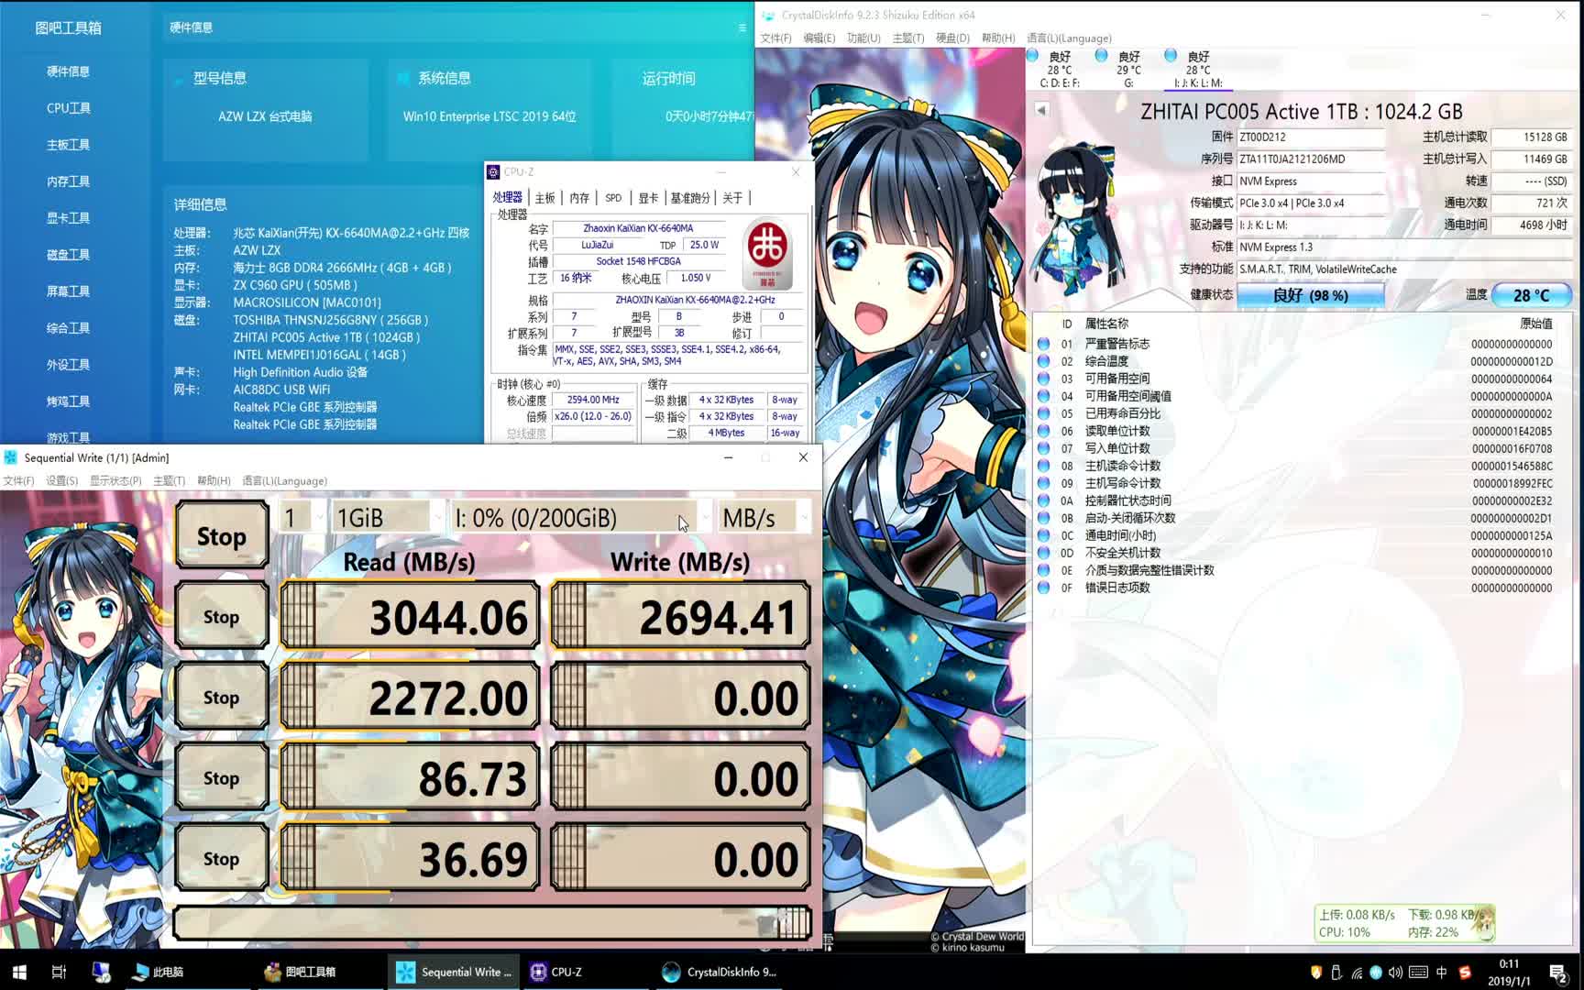
Task: Click the top Stop button (all tests)
Action: click(x=221, y=535)
